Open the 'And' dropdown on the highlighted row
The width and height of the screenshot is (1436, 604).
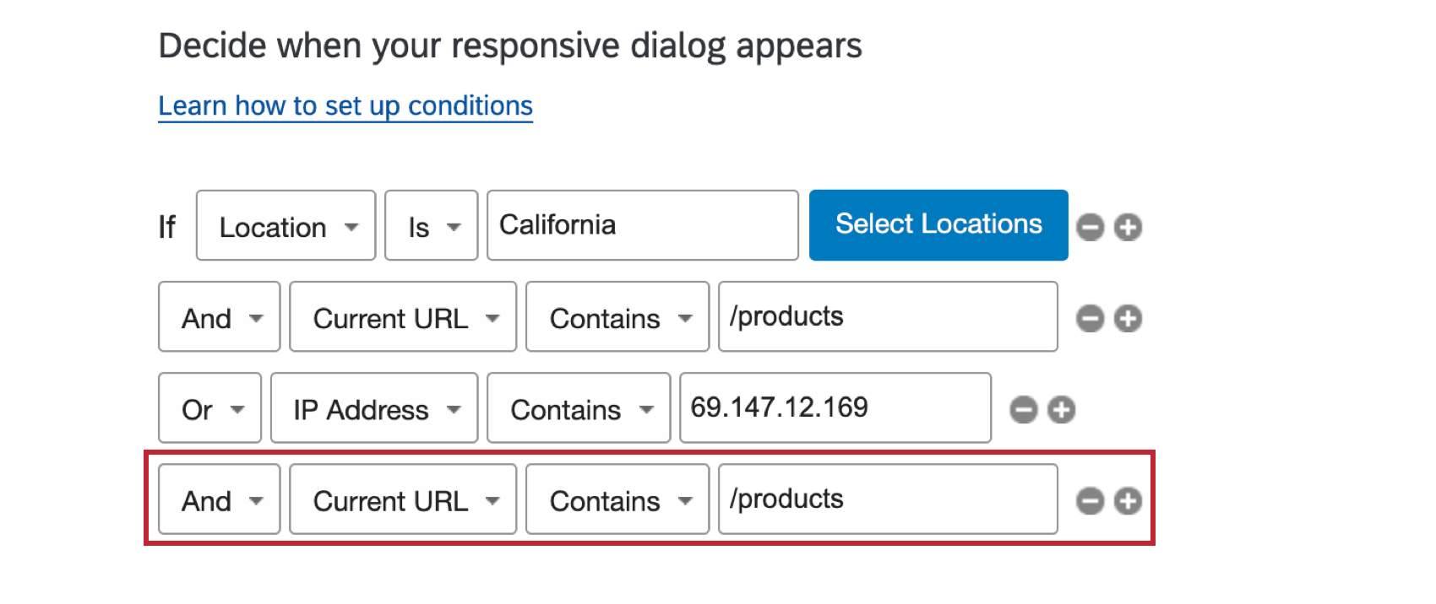click(x=219, y=500)
